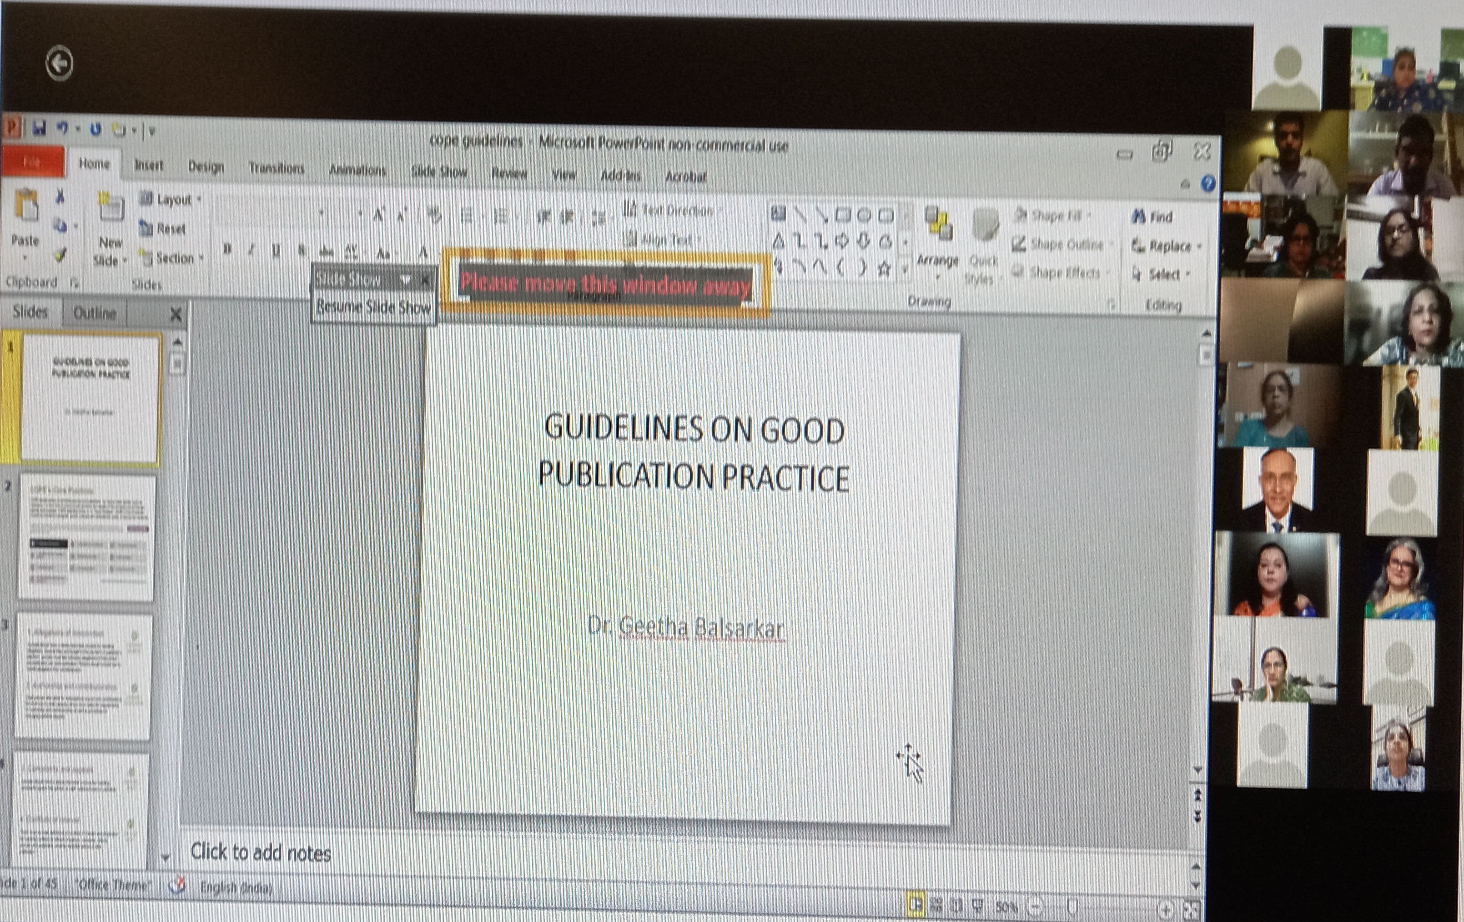Screen dimensions: 1464x922
Task: Click the Format Painter brush icon
Action: click(x=59, y=256)
